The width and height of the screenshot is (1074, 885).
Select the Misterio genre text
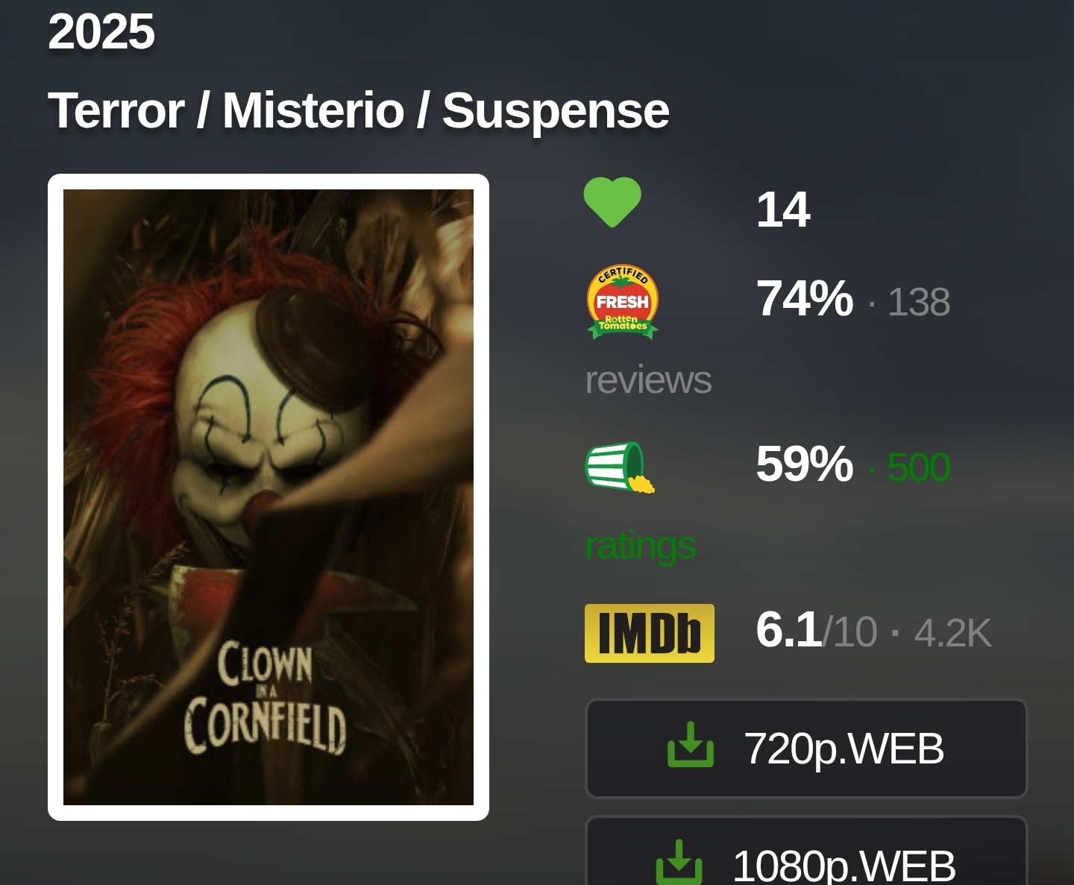[x=313, y=110]
